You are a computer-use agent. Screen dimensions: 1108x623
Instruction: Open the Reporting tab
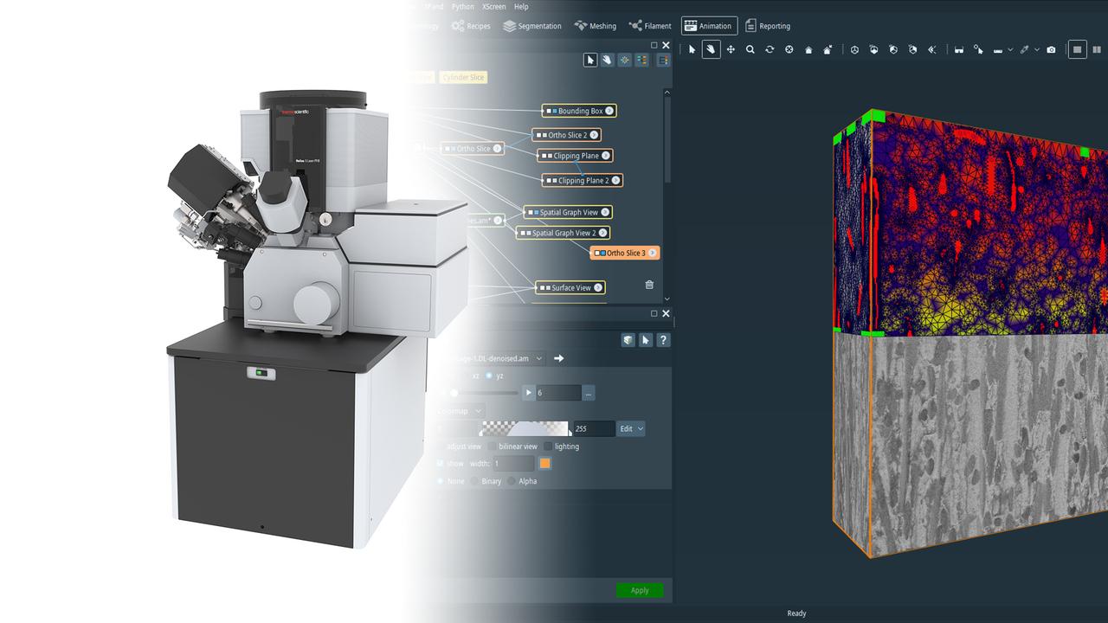coord(768,26)
